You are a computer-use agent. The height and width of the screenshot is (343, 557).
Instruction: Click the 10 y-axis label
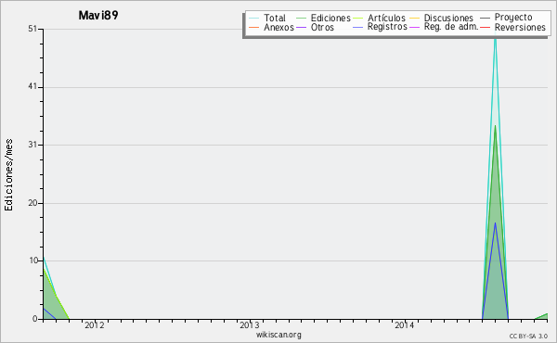coord(33,260)
